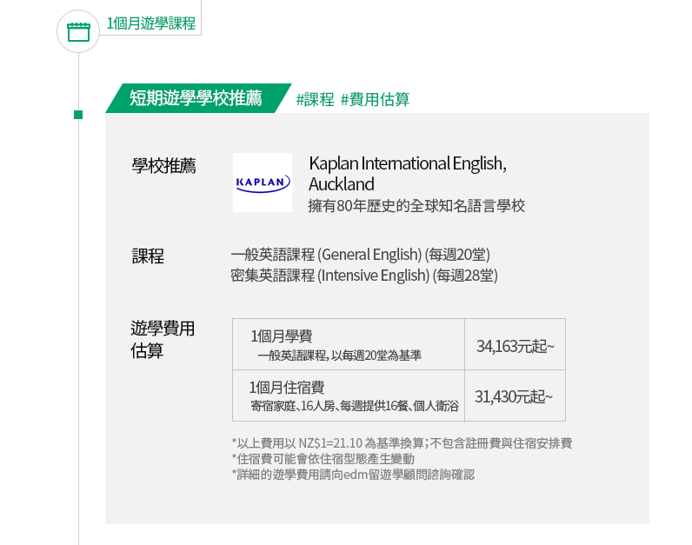Click the General English 每週20堂 line
This screenshot has width=692, height=545.
pyautogui.click(x=360, y=255)
